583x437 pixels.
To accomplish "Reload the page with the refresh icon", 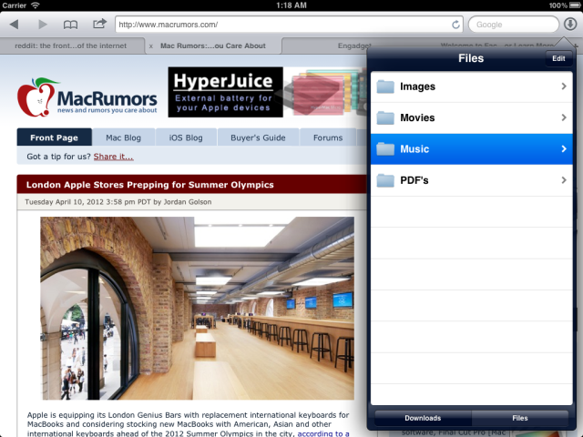I will 455,25.
